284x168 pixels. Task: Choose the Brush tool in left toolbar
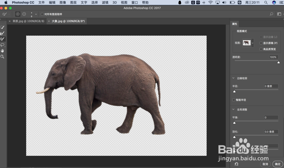[x=2, y=39]
